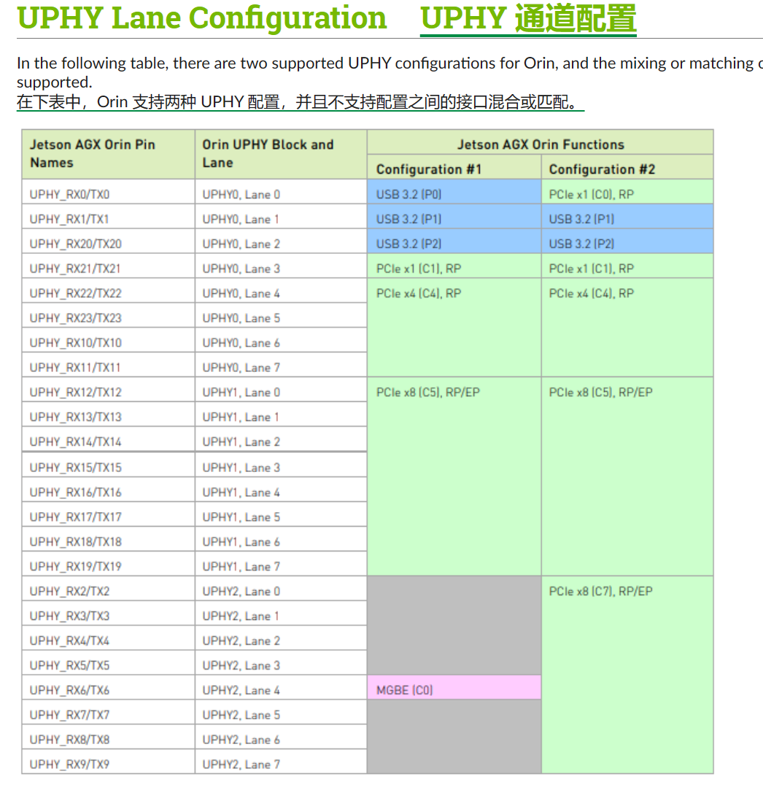The image size is (763, 798).
Task: Select 'Jetson AGX Orin Pin Names' header cell
Action: point(109,154)
